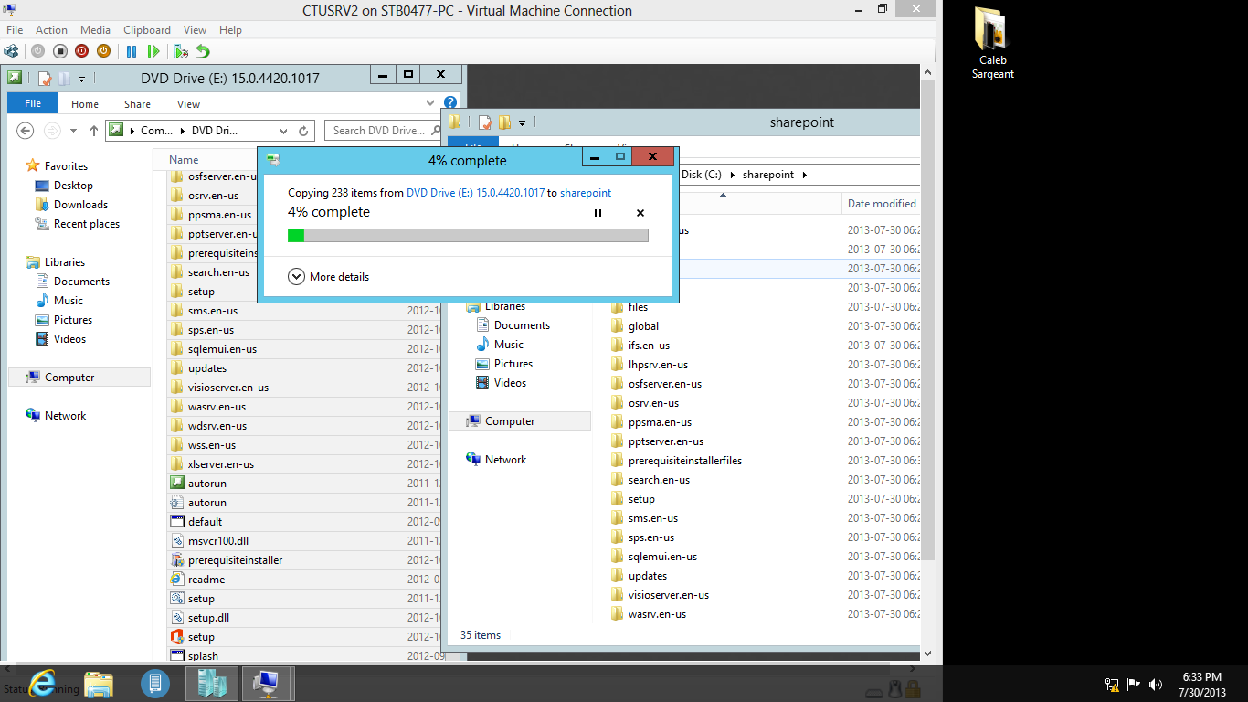
Task: Go up one folder level in DVD Drive window
Action: pos(94,131)
